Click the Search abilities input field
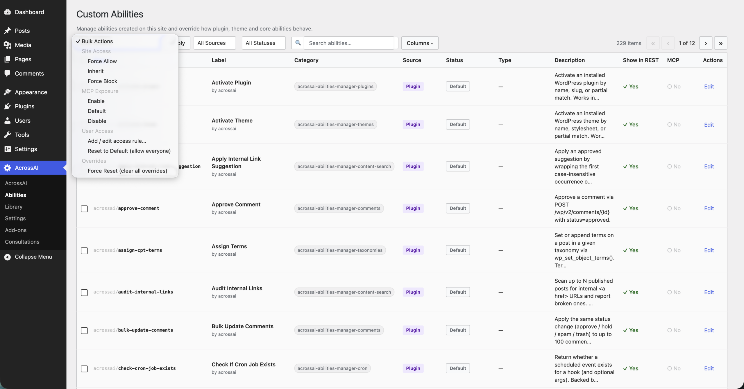Viewport: 744px width, 389px height. click(x=349, y=43)
